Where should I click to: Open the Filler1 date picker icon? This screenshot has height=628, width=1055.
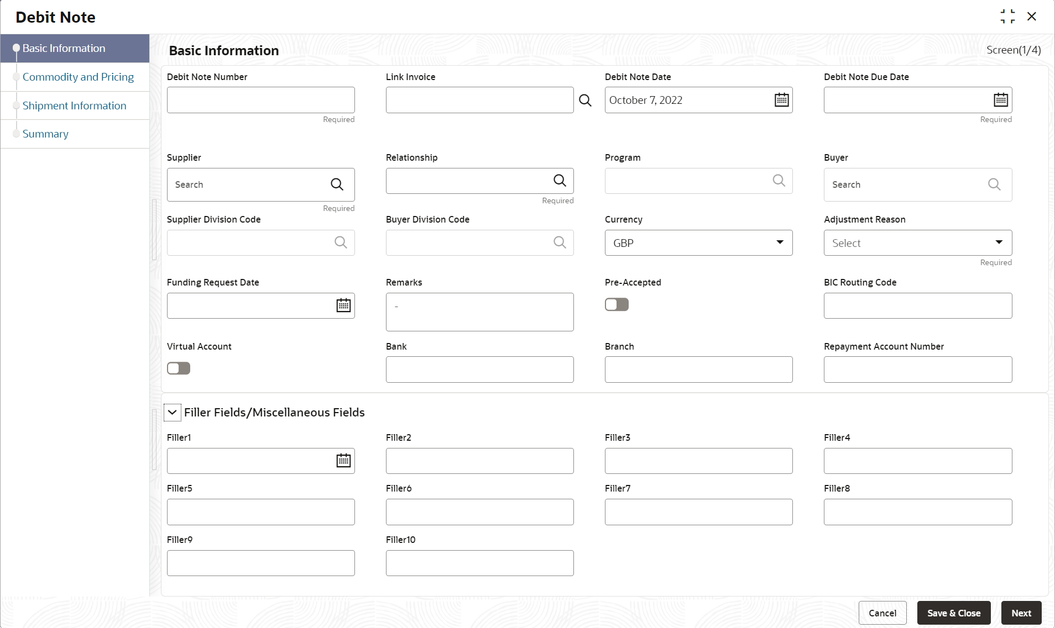tap(343, 461)
